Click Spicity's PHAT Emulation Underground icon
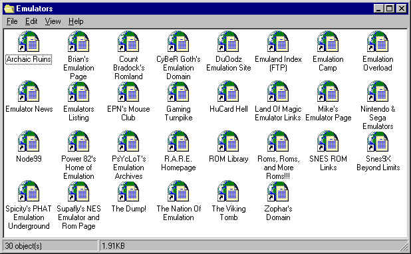The image size is (411, 254). [29, 191]
